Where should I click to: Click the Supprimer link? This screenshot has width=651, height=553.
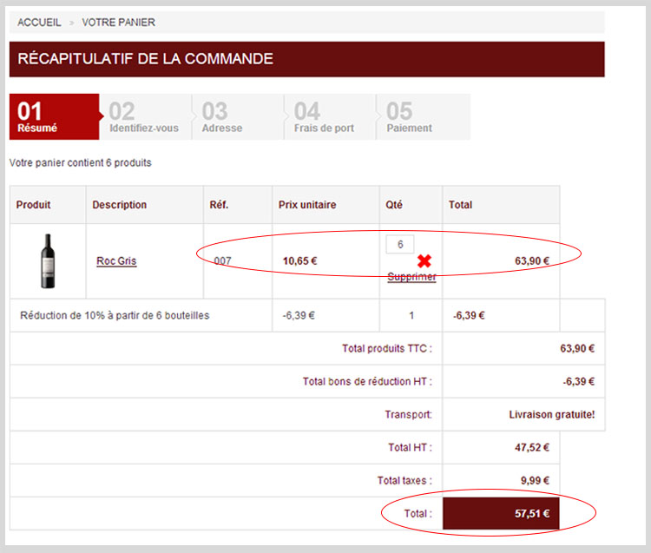[411, 276]
